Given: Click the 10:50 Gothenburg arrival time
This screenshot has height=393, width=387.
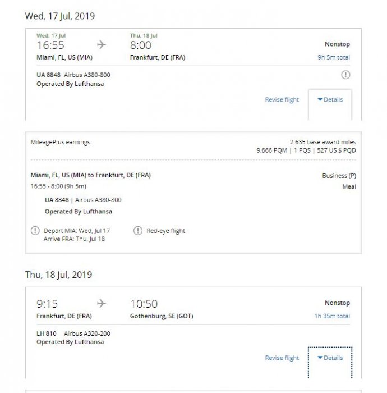Looking at the screenshot, I should [144, 304].
